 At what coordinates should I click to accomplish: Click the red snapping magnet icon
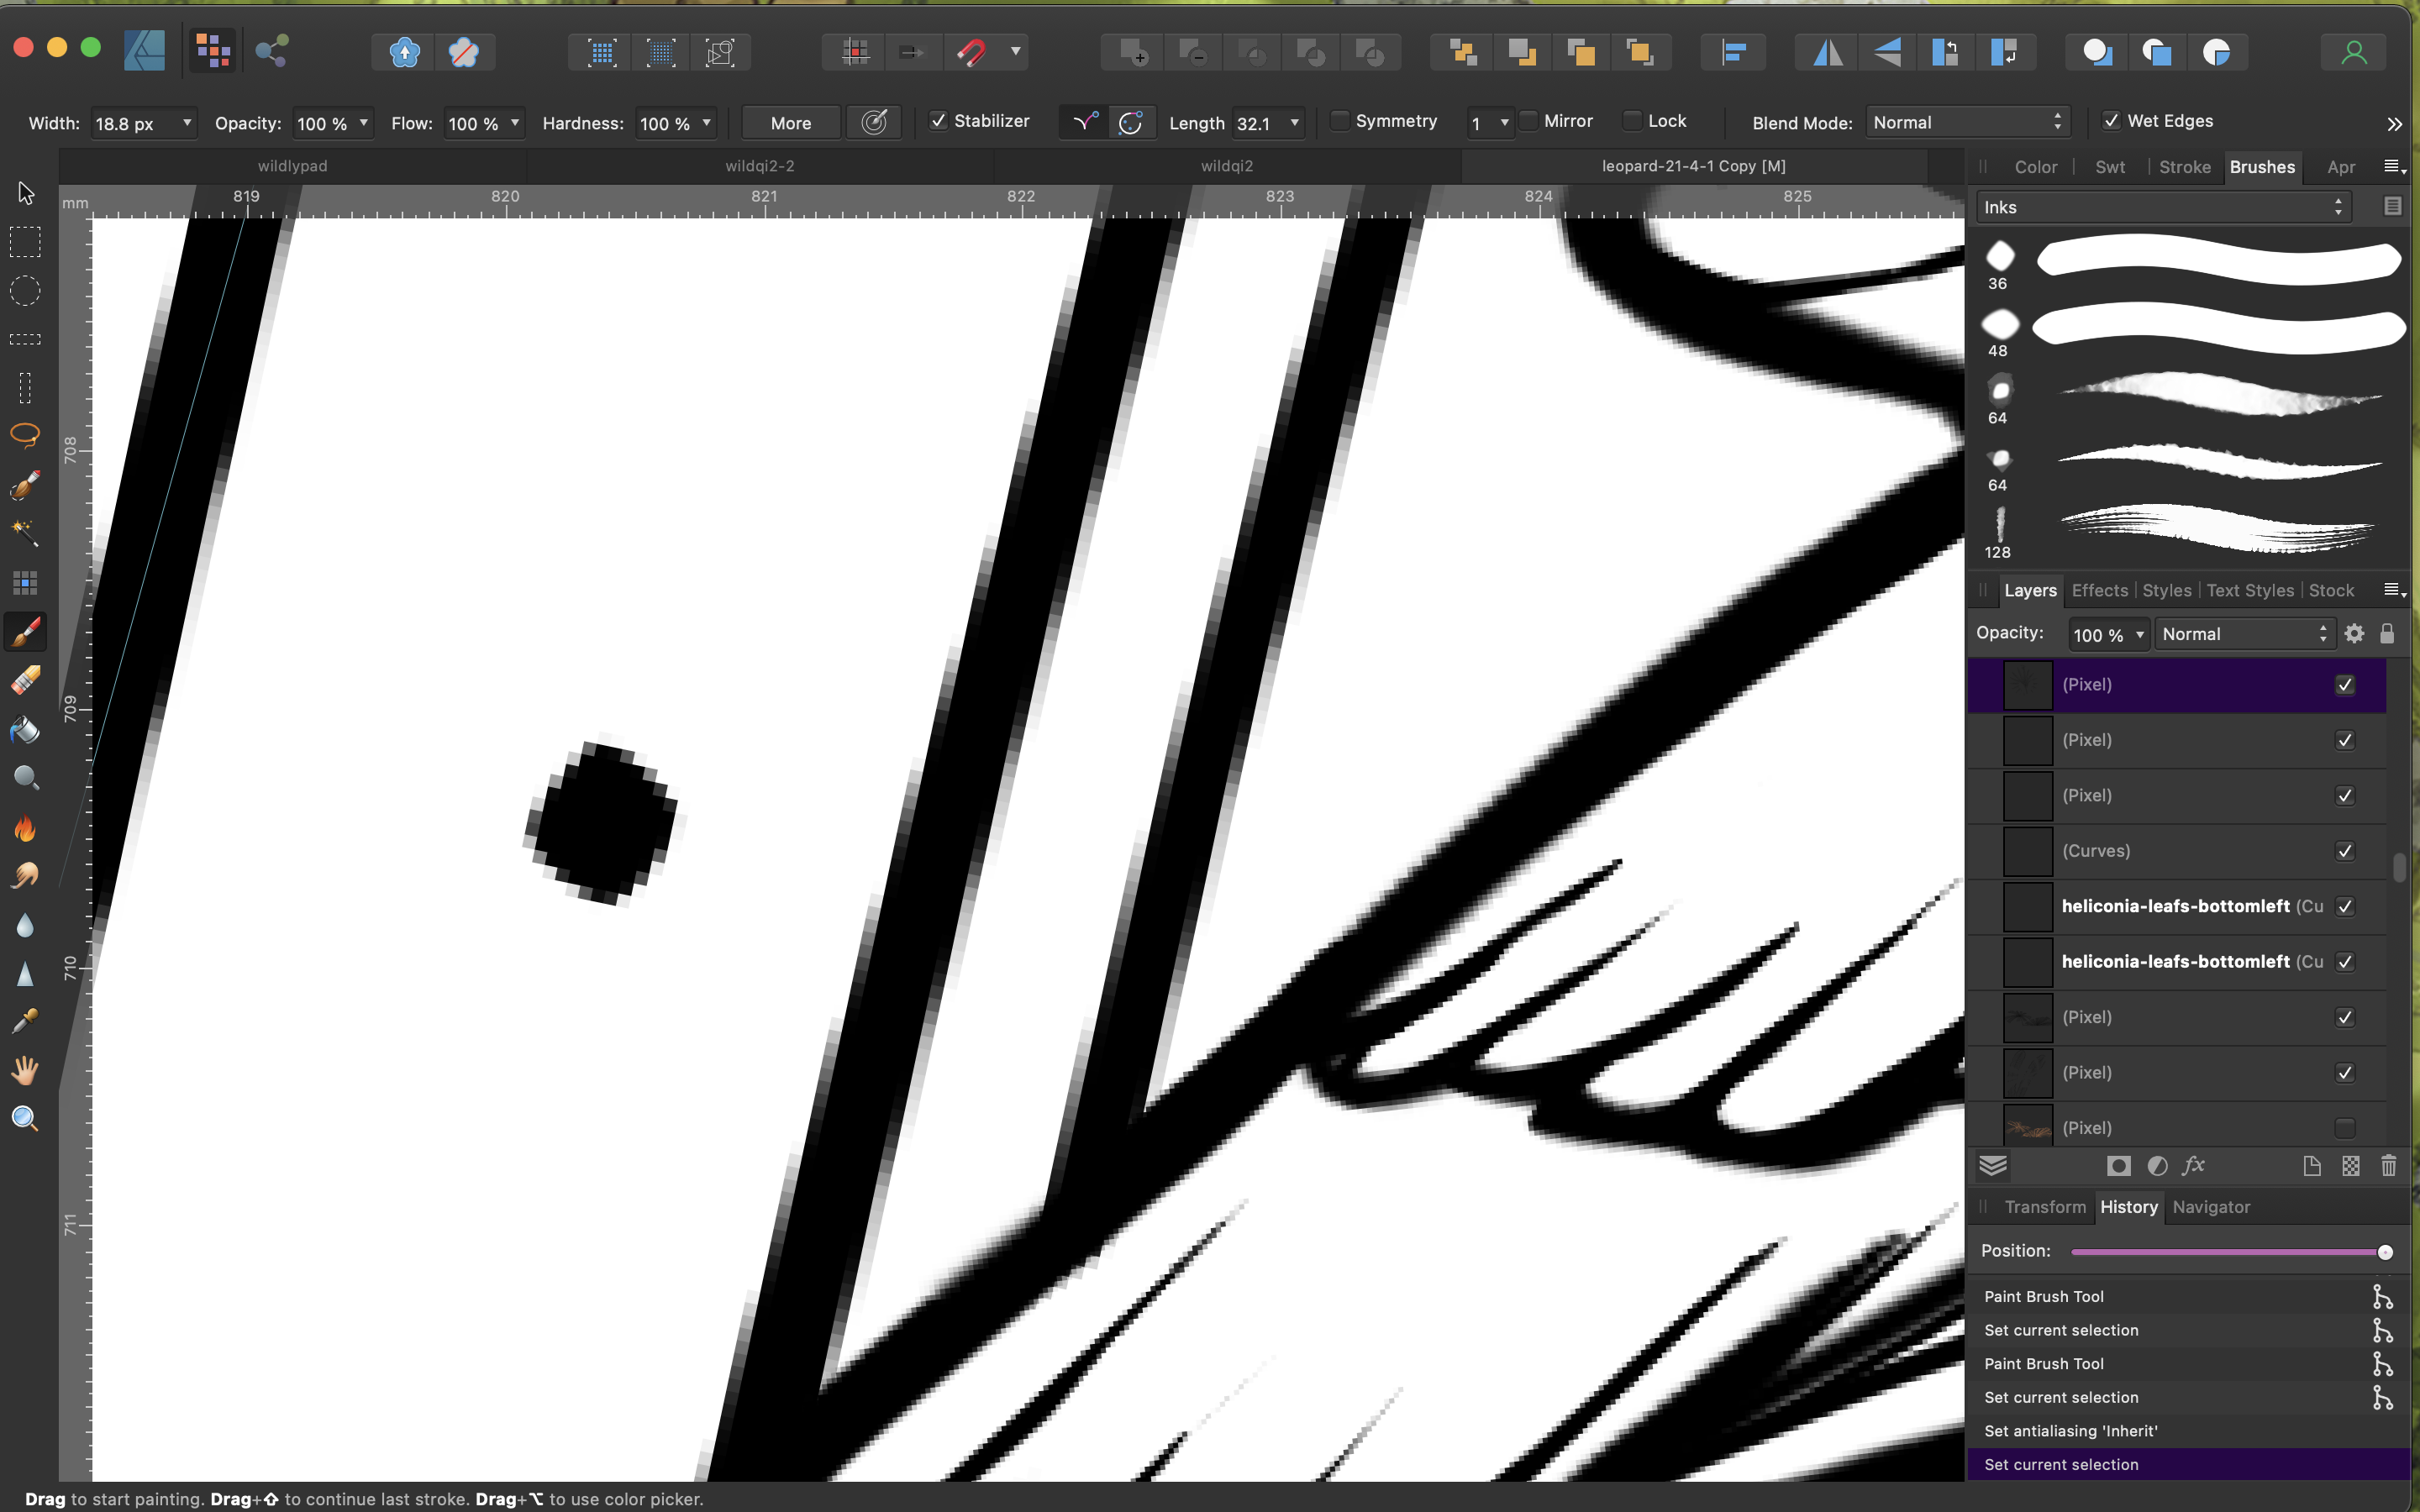[971, 52]
